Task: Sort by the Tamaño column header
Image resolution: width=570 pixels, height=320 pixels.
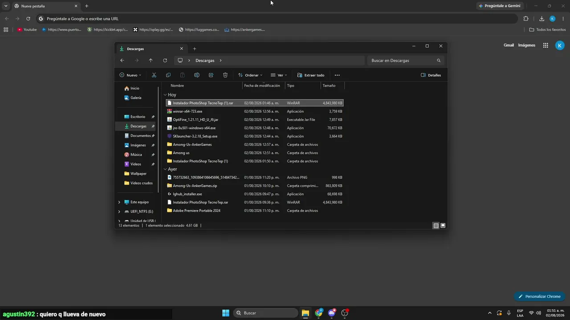Action: click(x=333, y=86)
